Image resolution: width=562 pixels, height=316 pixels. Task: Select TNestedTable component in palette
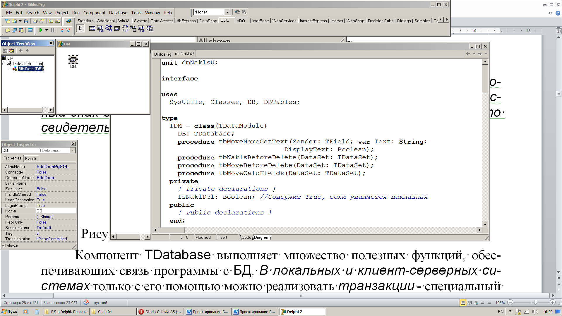click(150, 28)
